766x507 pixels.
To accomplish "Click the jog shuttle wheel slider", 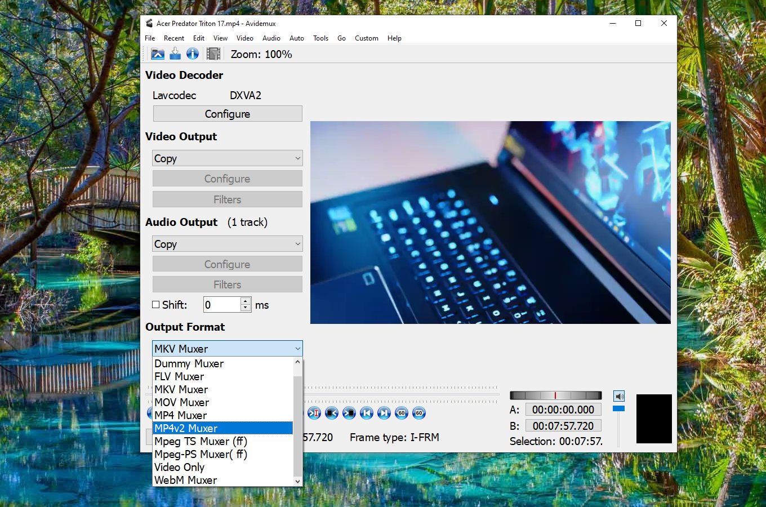I will (x=555, y=395).
